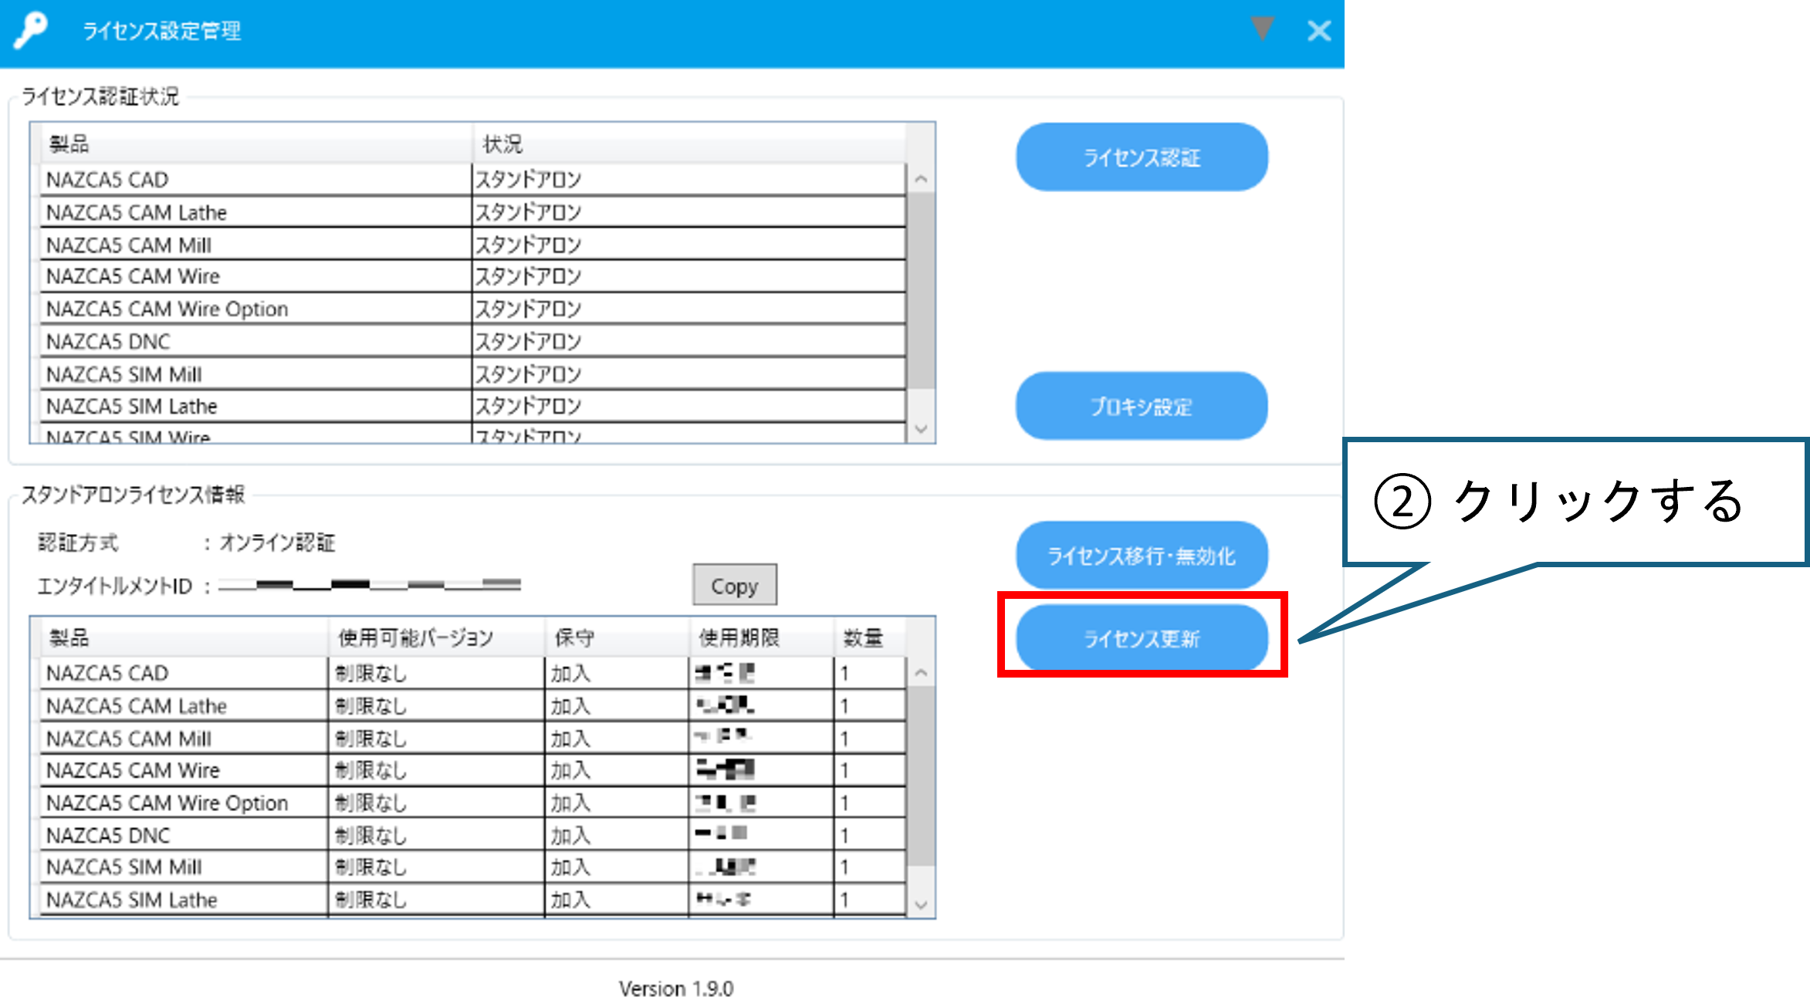Select NAZCA5 CAM Wire Option upper row
The height and width of the screenshot is (1004, 1810).
pyautogui.click(x=472, y=309)
